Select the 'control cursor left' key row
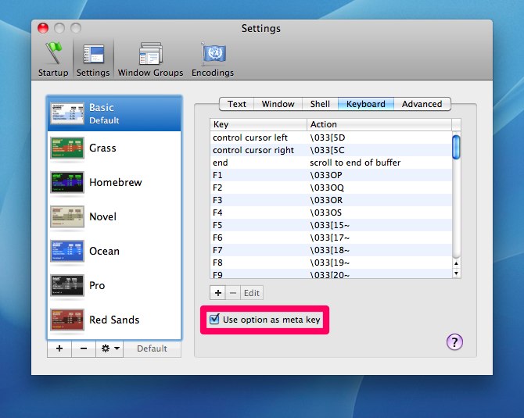 pyautogui.click(x=331, y=138)
